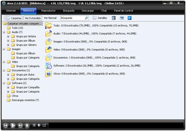Select the Video folder icon in main list
Image resolution: width=186 pixels, height=131 pixels.
click(49, 50)
